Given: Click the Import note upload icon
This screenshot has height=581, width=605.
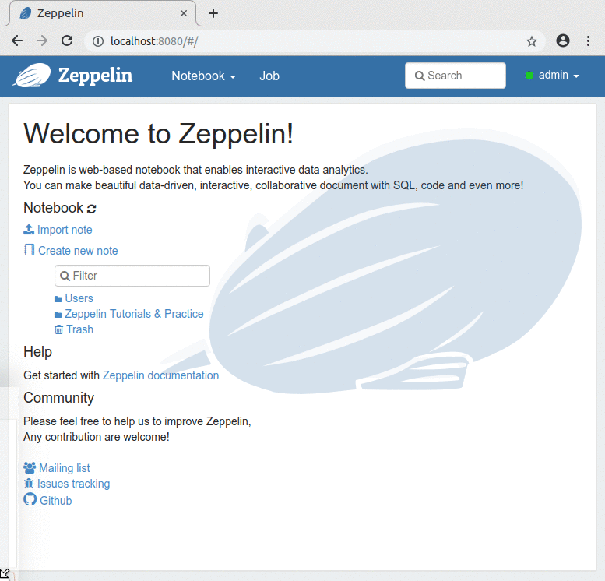Looking at the screenshot, I should point(29,229).
